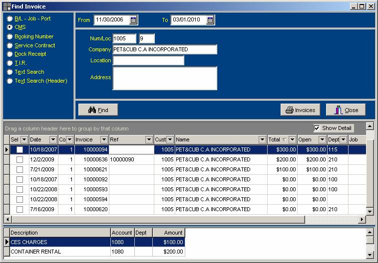The image size is (378, 263).
Task: Check the Sel box for invoice 10000636
Action: tap(19, 160)
